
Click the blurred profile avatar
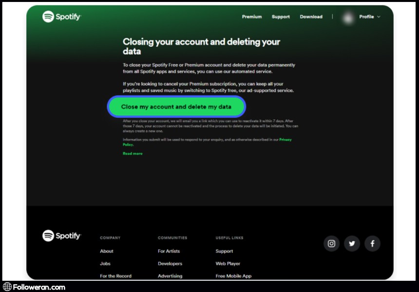tap(348, 18)
